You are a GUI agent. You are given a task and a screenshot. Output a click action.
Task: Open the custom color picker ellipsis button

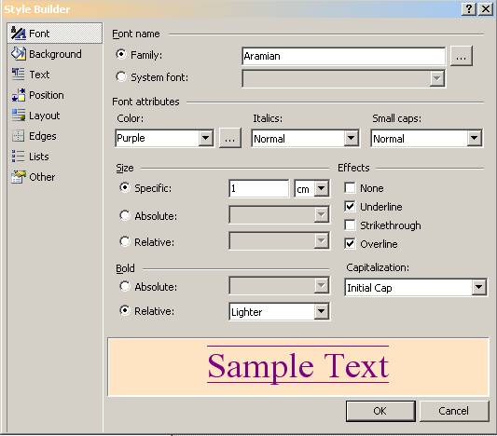coord(230,138)
